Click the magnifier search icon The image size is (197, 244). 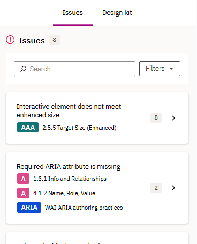23,69
